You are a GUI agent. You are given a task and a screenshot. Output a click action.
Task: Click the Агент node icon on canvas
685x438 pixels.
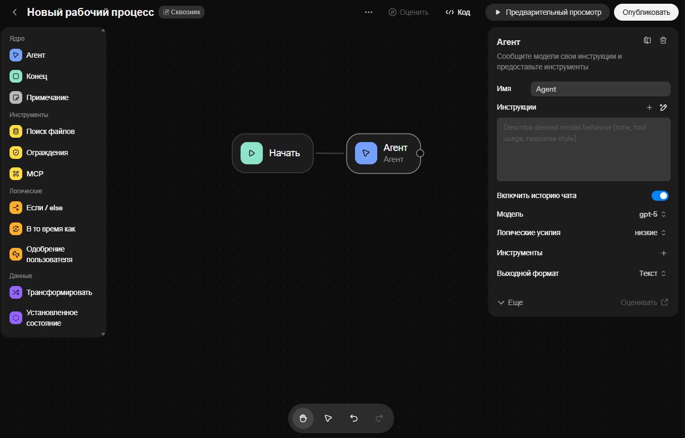point(366,153)
